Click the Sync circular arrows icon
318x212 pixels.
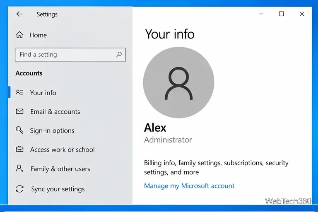pos(20,189)
